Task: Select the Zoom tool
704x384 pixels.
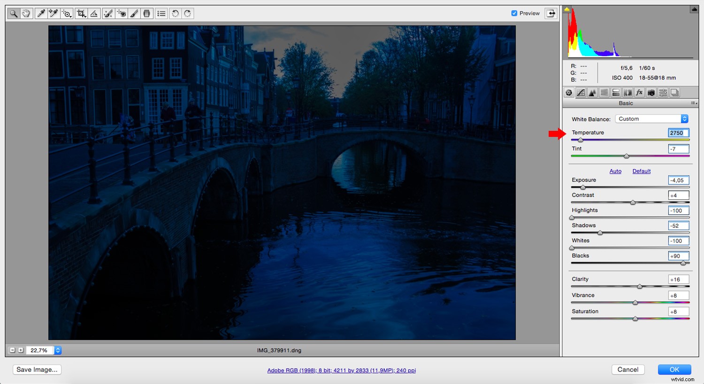Action: click(x=13, y=13)
